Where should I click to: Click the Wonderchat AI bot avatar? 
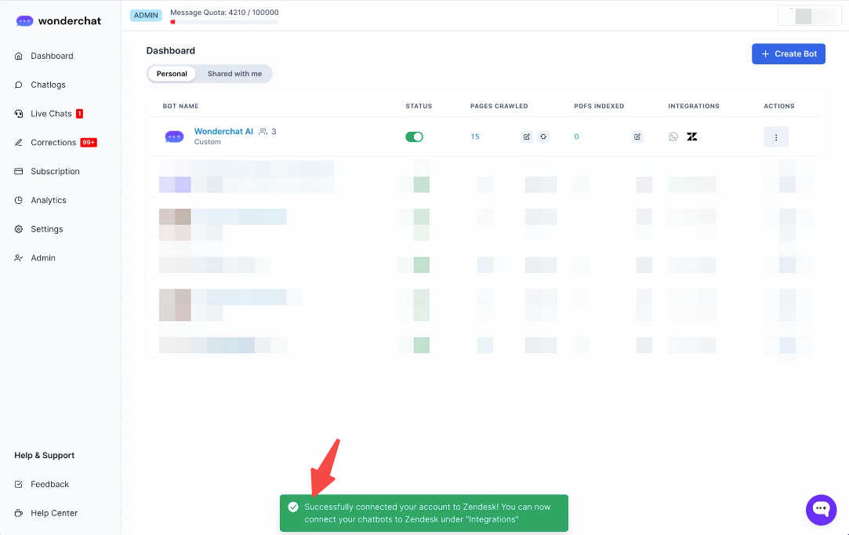coord(174,136)
